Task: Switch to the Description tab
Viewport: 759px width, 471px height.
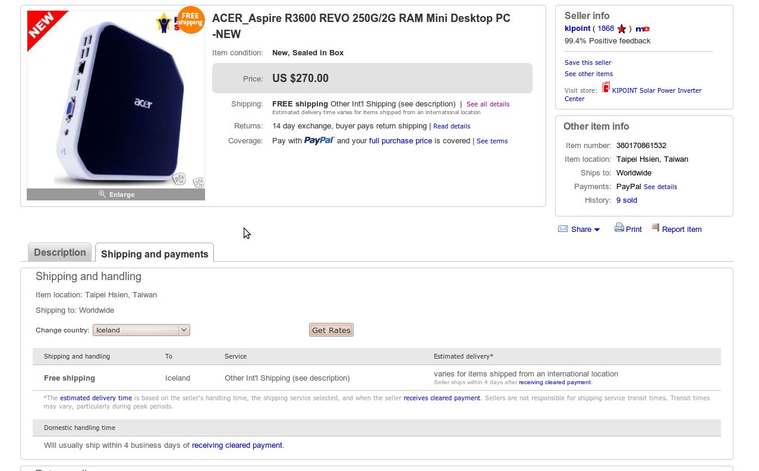Action: [x=59, y=252]
